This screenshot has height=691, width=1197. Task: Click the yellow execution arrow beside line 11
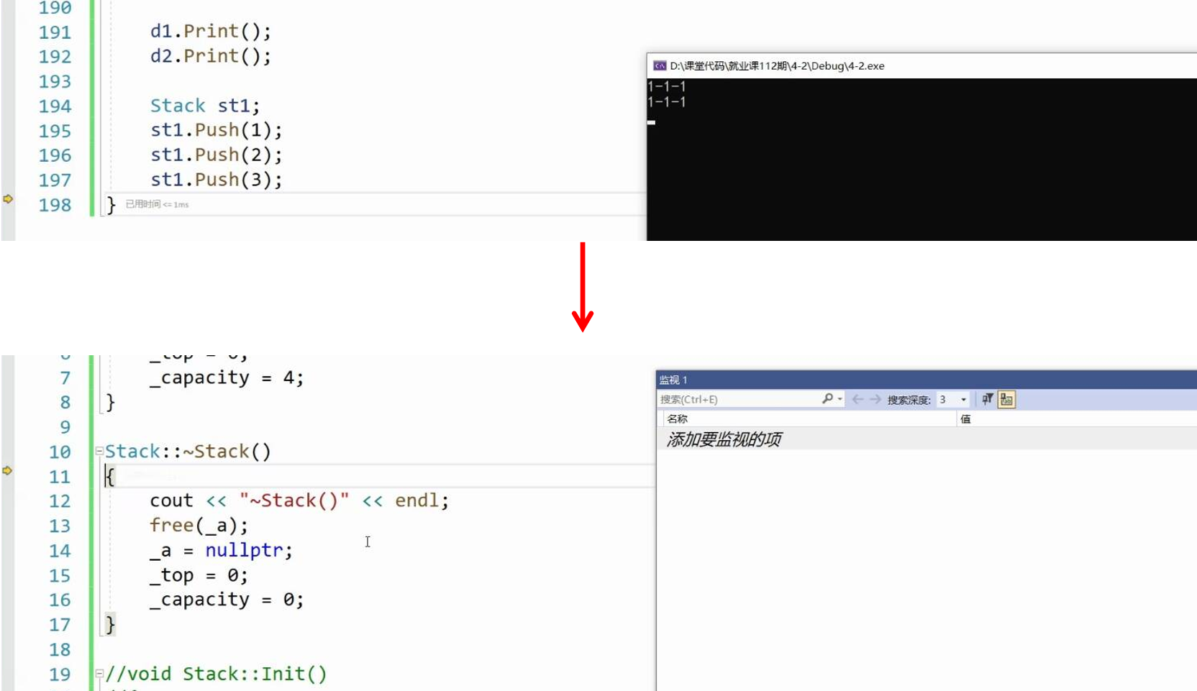coord(8,471)
